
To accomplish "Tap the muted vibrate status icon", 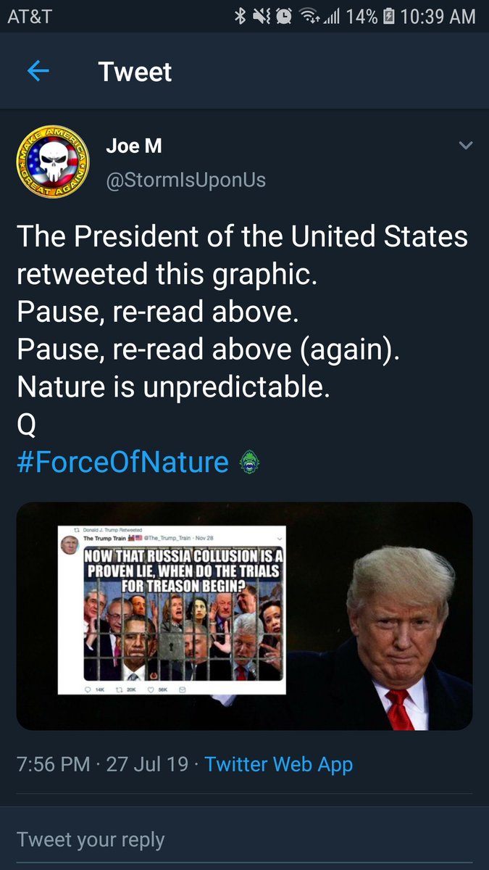I will point(262,17).
